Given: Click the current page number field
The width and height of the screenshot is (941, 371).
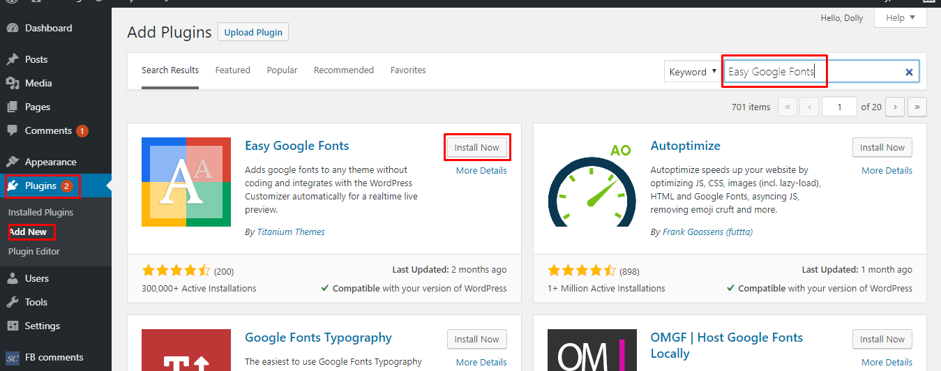Looking at the screenshot, I should pos(840,107).
